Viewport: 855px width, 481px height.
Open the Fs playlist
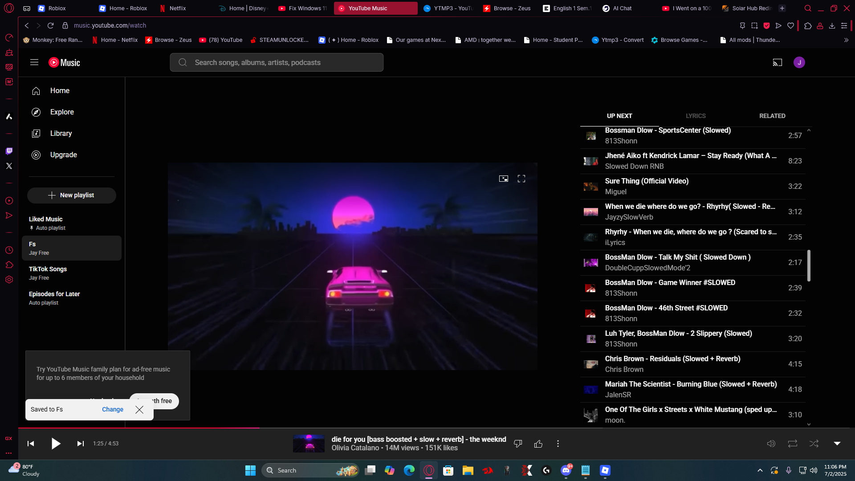tap(72, 248)
